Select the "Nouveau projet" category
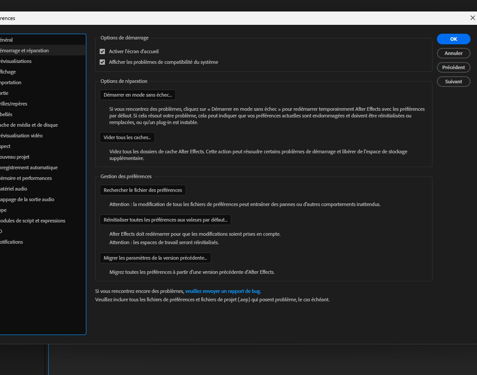 [43, 157]
